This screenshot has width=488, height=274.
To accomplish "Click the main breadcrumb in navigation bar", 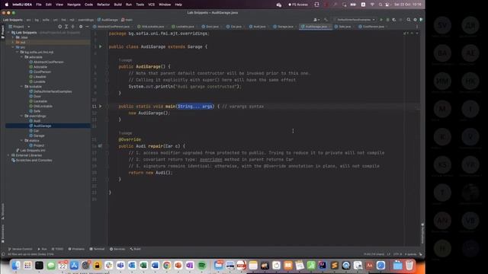I will coord(127,20).
